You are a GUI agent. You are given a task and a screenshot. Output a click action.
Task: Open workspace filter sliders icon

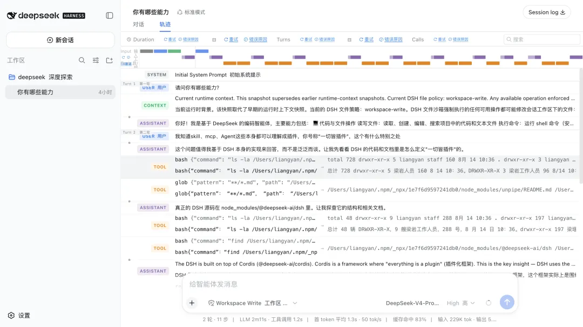tap(96, 60)
